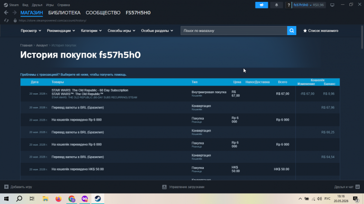The height and width of the screenshot is (204, 364).
Task: Expand the Просмотр dropdown
Action: pyautogui.click(x=31, y=31)
